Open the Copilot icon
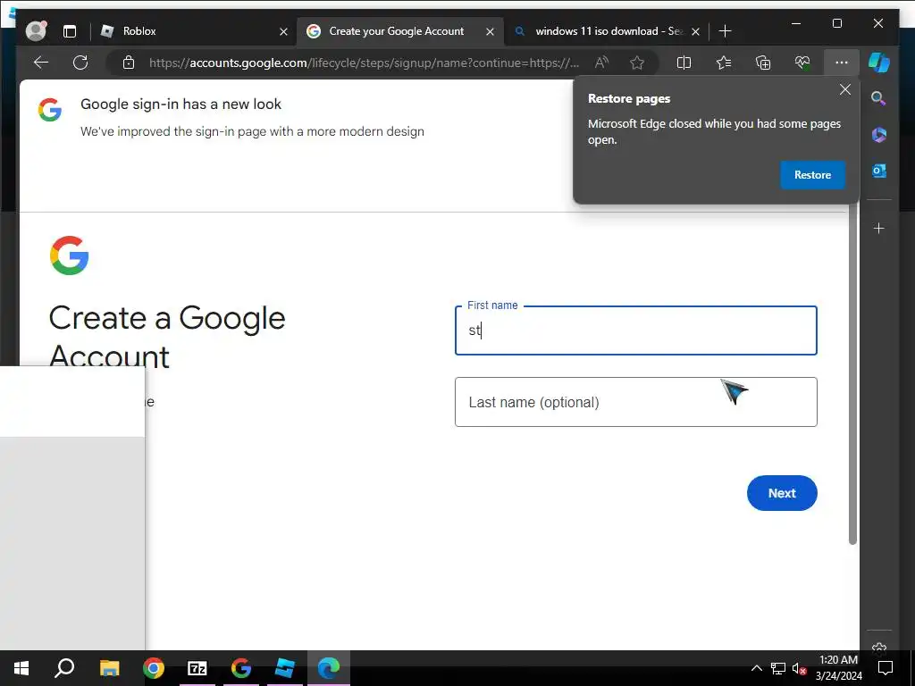This screenshot has width=915, height=686. [x=879, y=63]
